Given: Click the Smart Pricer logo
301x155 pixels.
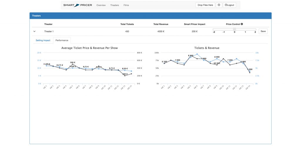Looking at the screenshot, I should (77, 5).
